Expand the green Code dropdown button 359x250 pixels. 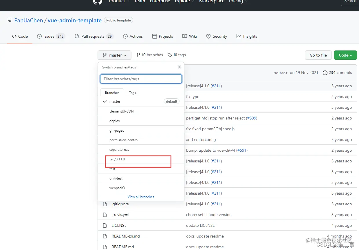345,55
